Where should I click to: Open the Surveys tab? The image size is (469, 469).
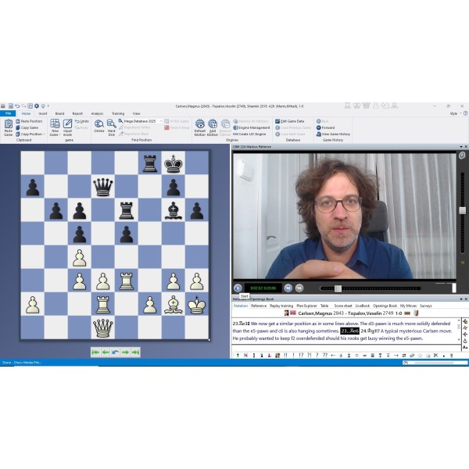(426, 306)
